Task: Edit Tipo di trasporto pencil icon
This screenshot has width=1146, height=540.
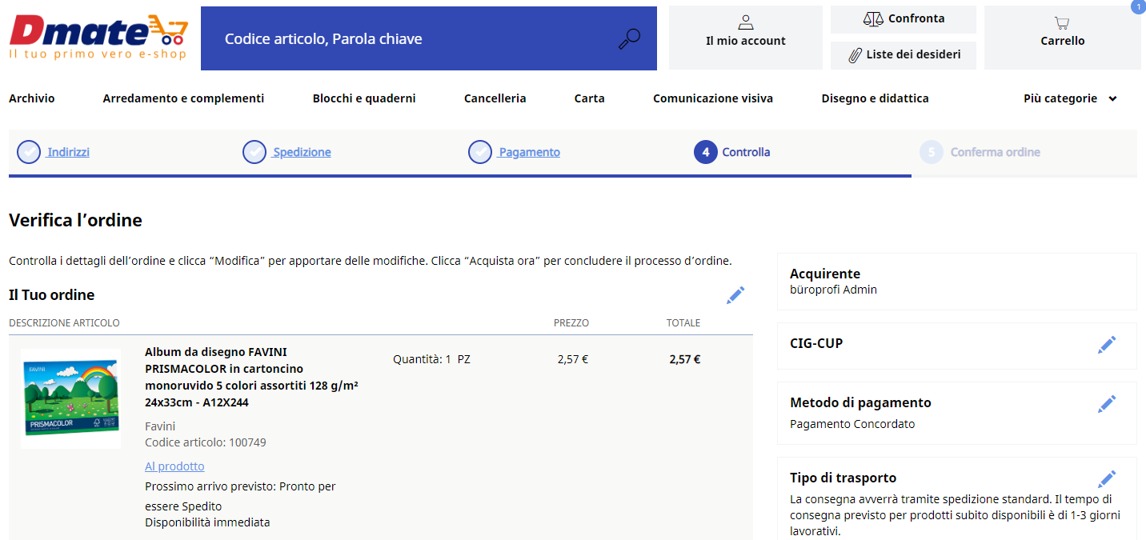Action: tap(1107, 479)
